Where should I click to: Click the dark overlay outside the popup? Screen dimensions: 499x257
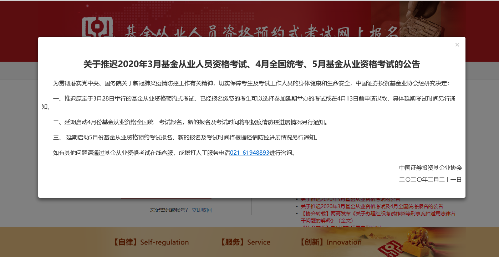[20, 143]
